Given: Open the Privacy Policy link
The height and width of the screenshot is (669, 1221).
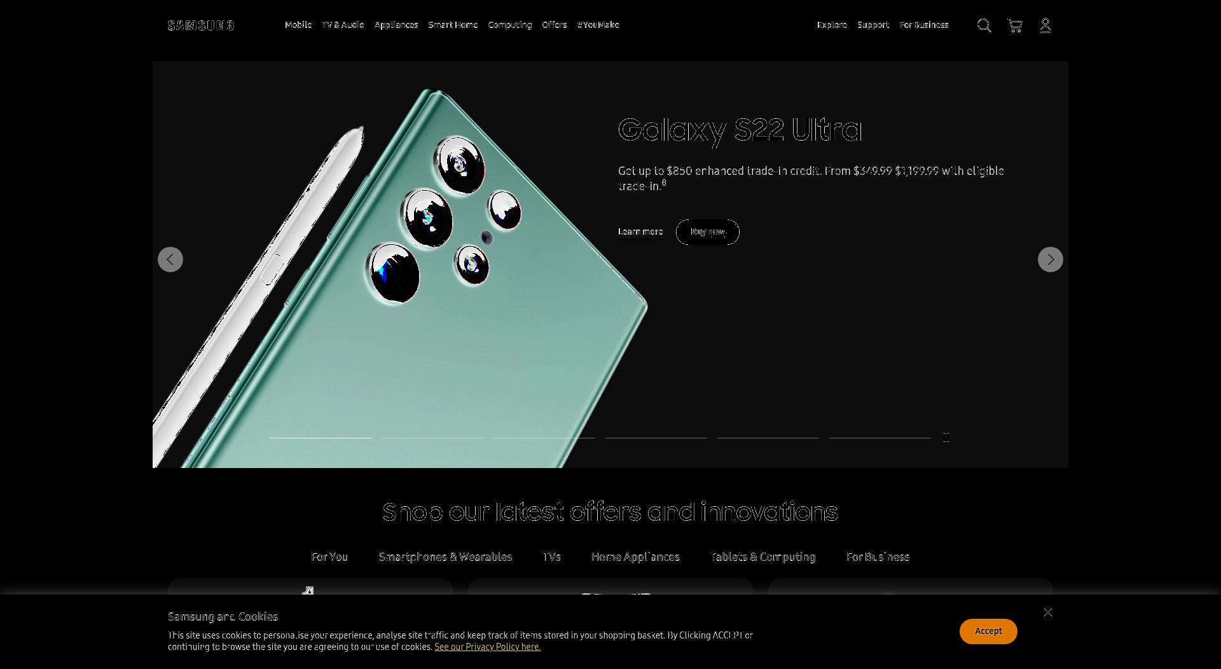Looking at the screenshot, I should click(x=488, y=647).
